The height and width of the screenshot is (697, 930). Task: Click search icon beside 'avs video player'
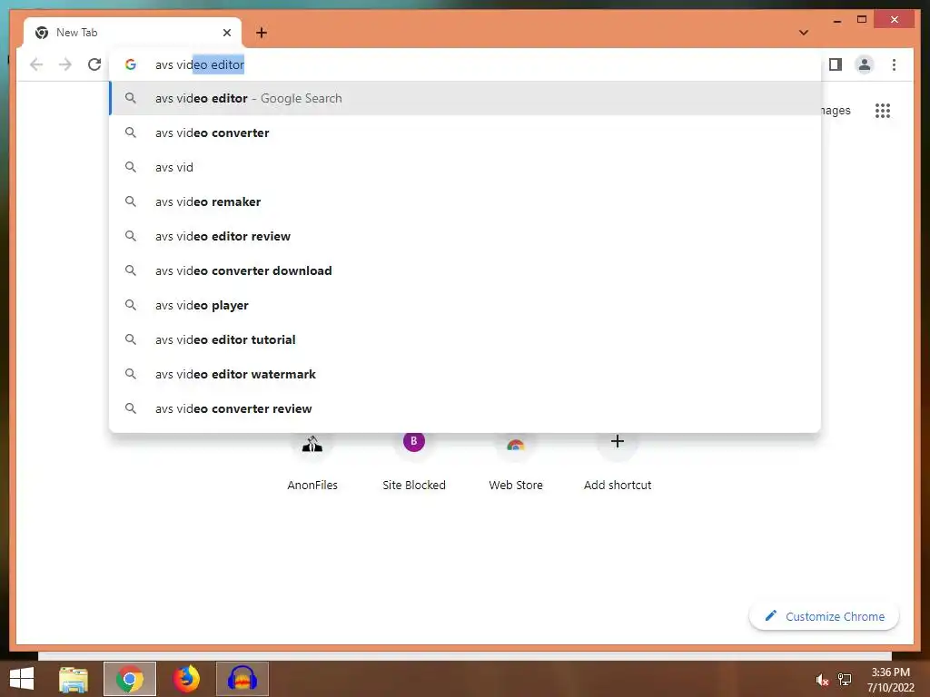click(x=131, y=305)
